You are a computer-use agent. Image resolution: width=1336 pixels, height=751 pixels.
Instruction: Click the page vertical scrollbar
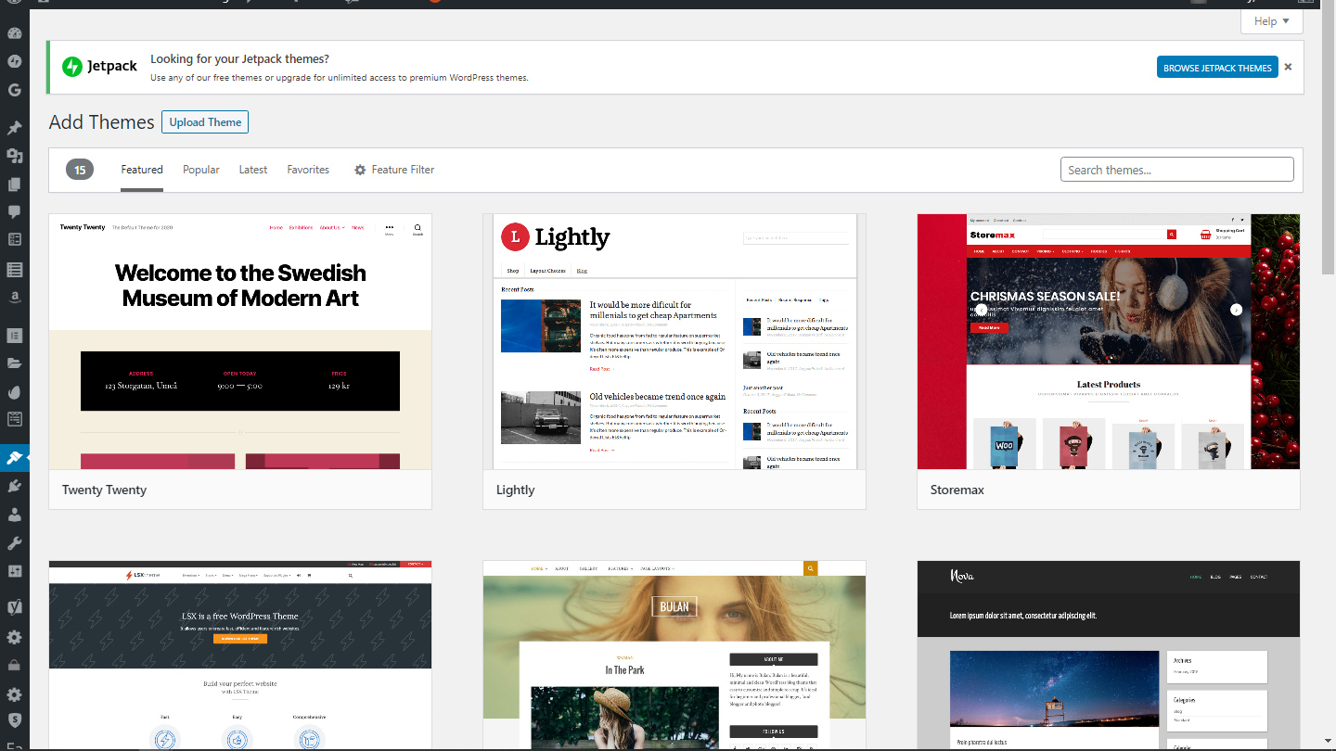pyautogui.click(x=1329, y=139)
